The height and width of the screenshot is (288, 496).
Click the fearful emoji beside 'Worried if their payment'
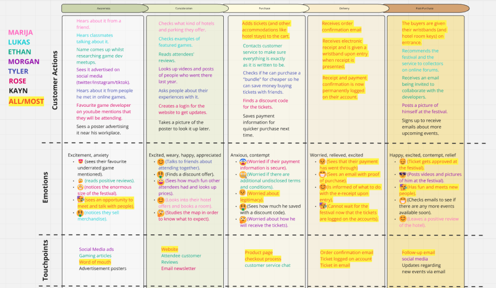tap(243, 162)
